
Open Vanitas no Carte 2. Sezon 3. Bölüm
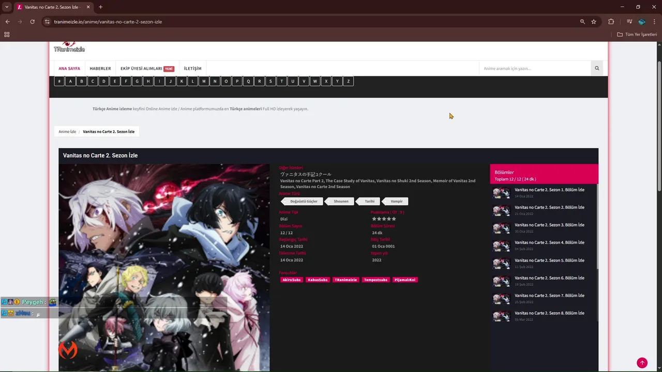(549, 225)
